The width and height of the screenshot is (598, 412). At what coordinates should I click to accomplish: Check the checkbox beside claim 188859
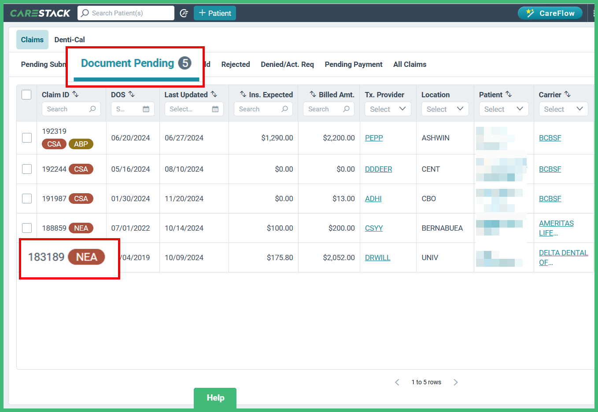[x=26, y=228]
